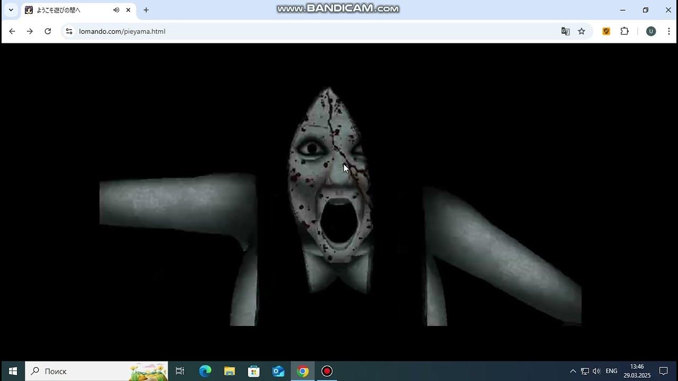Switch ENG input language indicator
678x381 pixels.
tap(611, 371)
